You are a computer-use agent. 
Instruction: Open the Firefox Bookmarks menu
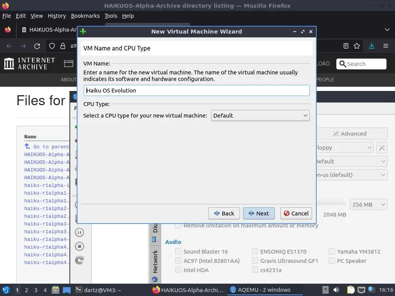tap(85, 16)
